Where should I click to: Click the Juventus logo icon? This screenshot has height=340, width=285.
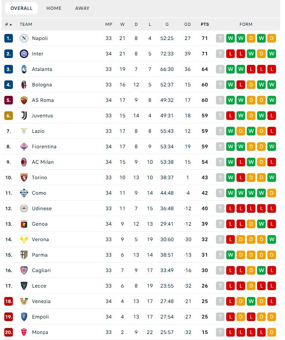(24, 116)
